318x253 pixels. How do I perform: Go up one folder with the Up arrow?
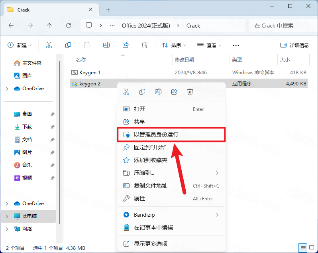49,26
